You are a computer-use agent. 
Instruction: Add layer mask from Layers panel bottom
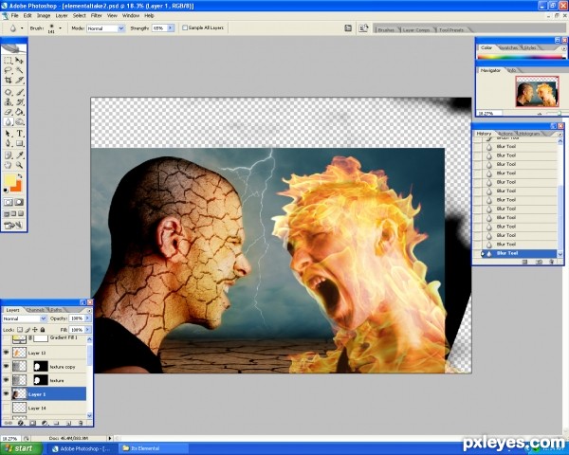coord(32,423)
